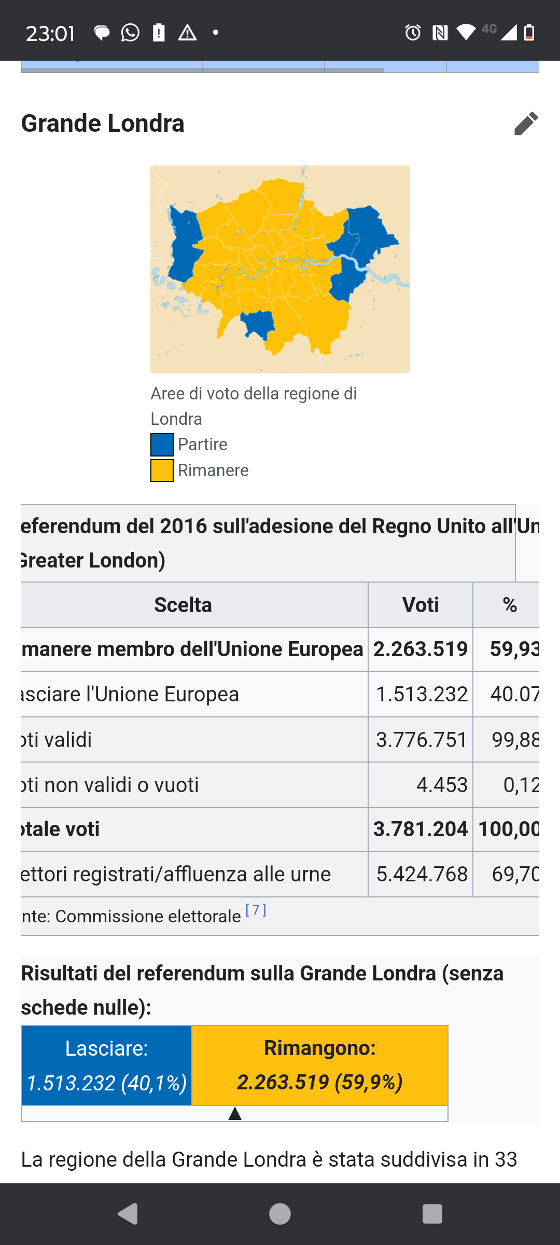Tap the 2.263.519 votes cell
This screenshot has width=560, height=1245.
(421, 649)
